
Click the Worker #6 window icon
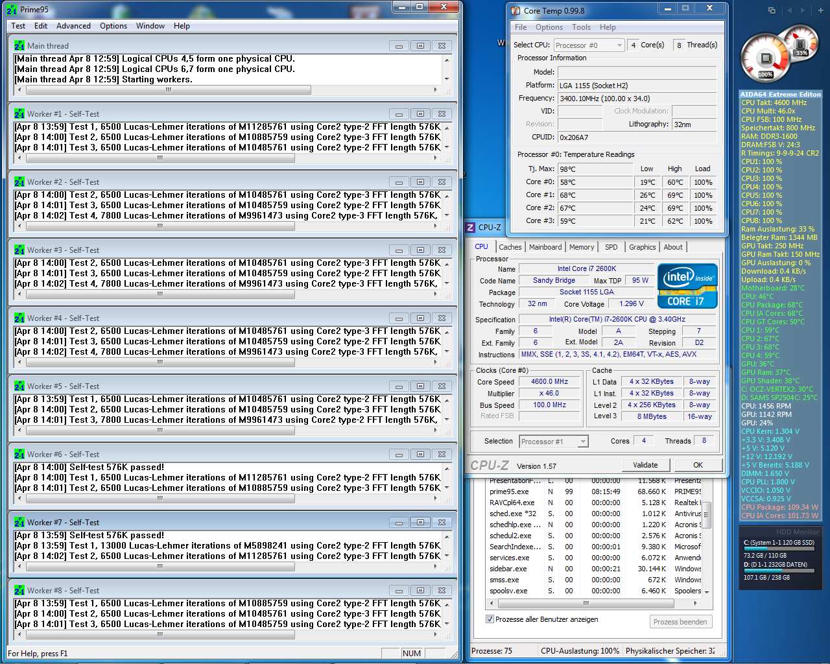[19, 455]
